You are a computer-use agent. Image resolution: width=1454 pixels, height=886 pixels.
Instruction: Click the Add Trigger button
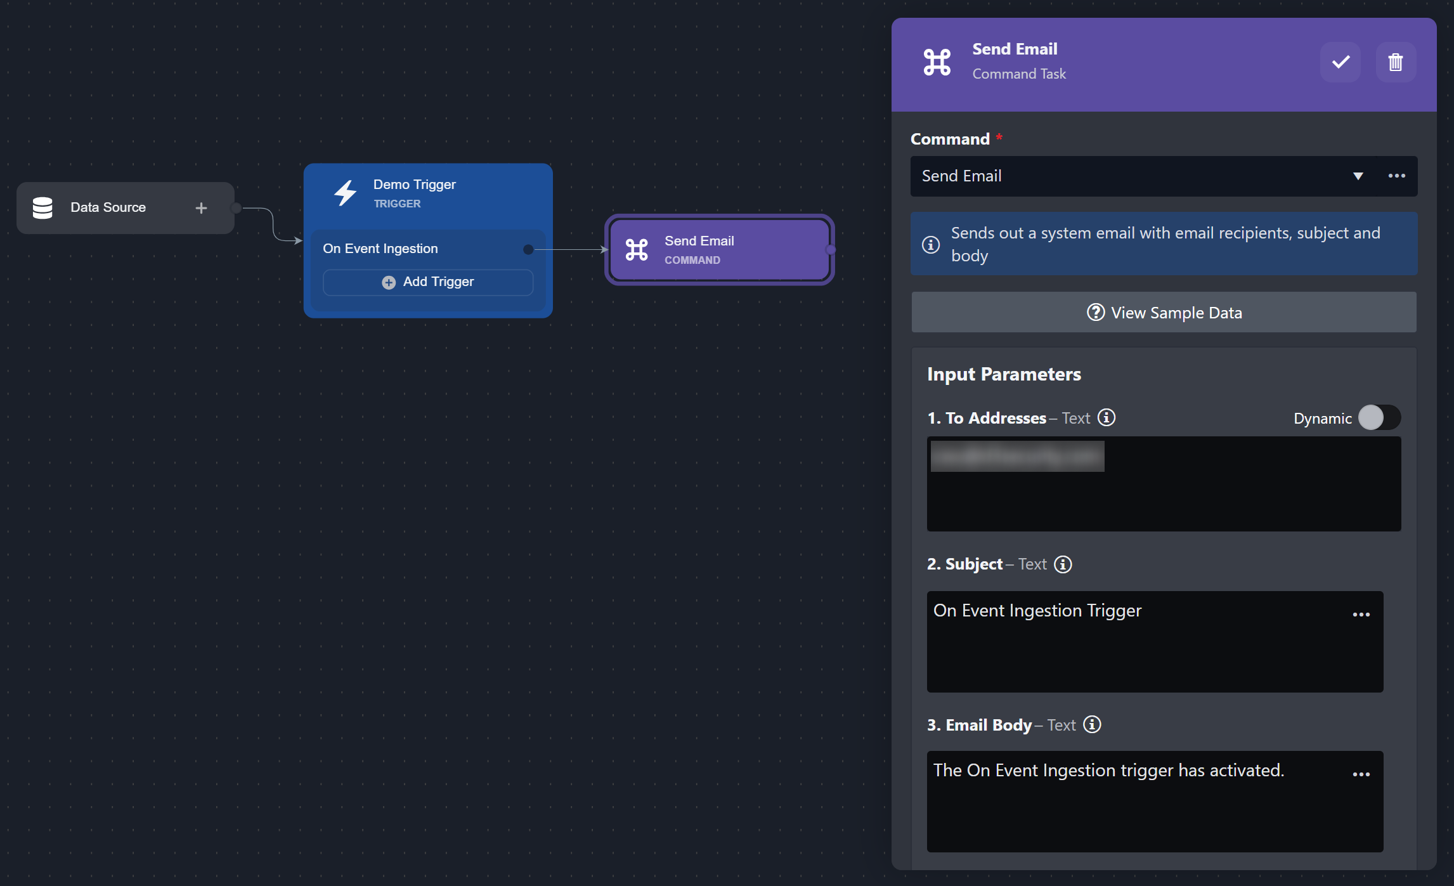(x=428, y=282)
